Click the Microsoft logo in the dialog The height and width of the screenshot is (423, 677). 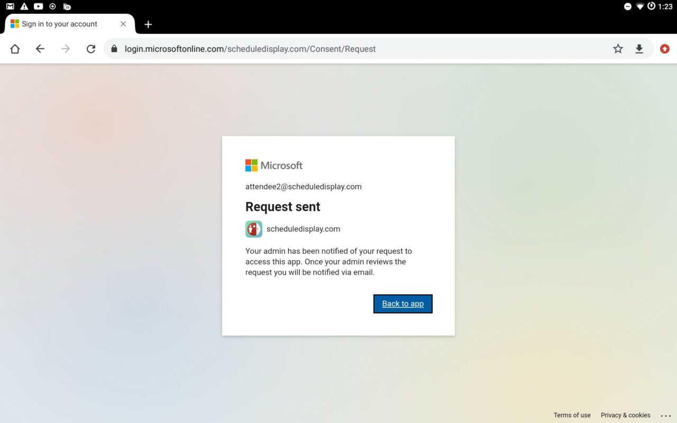[273, 165]
